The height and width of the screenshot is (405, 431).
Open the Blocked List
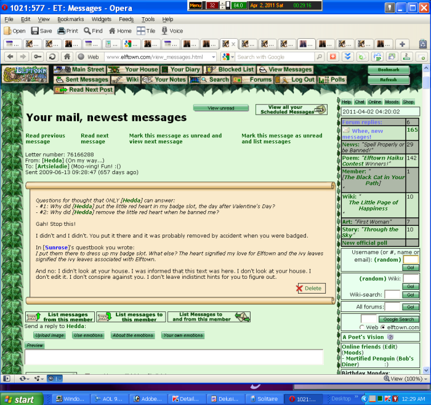point(230,70)
